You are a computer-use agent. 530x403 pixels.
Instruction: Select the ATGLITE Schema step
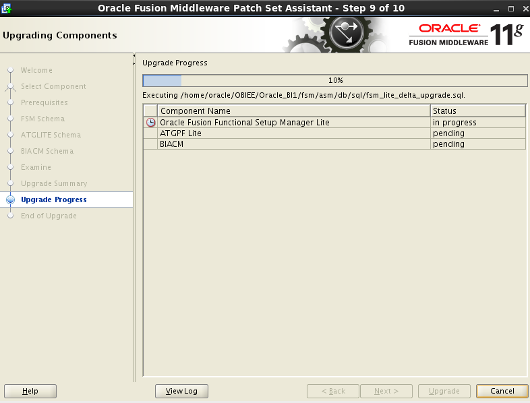[51, 135]
